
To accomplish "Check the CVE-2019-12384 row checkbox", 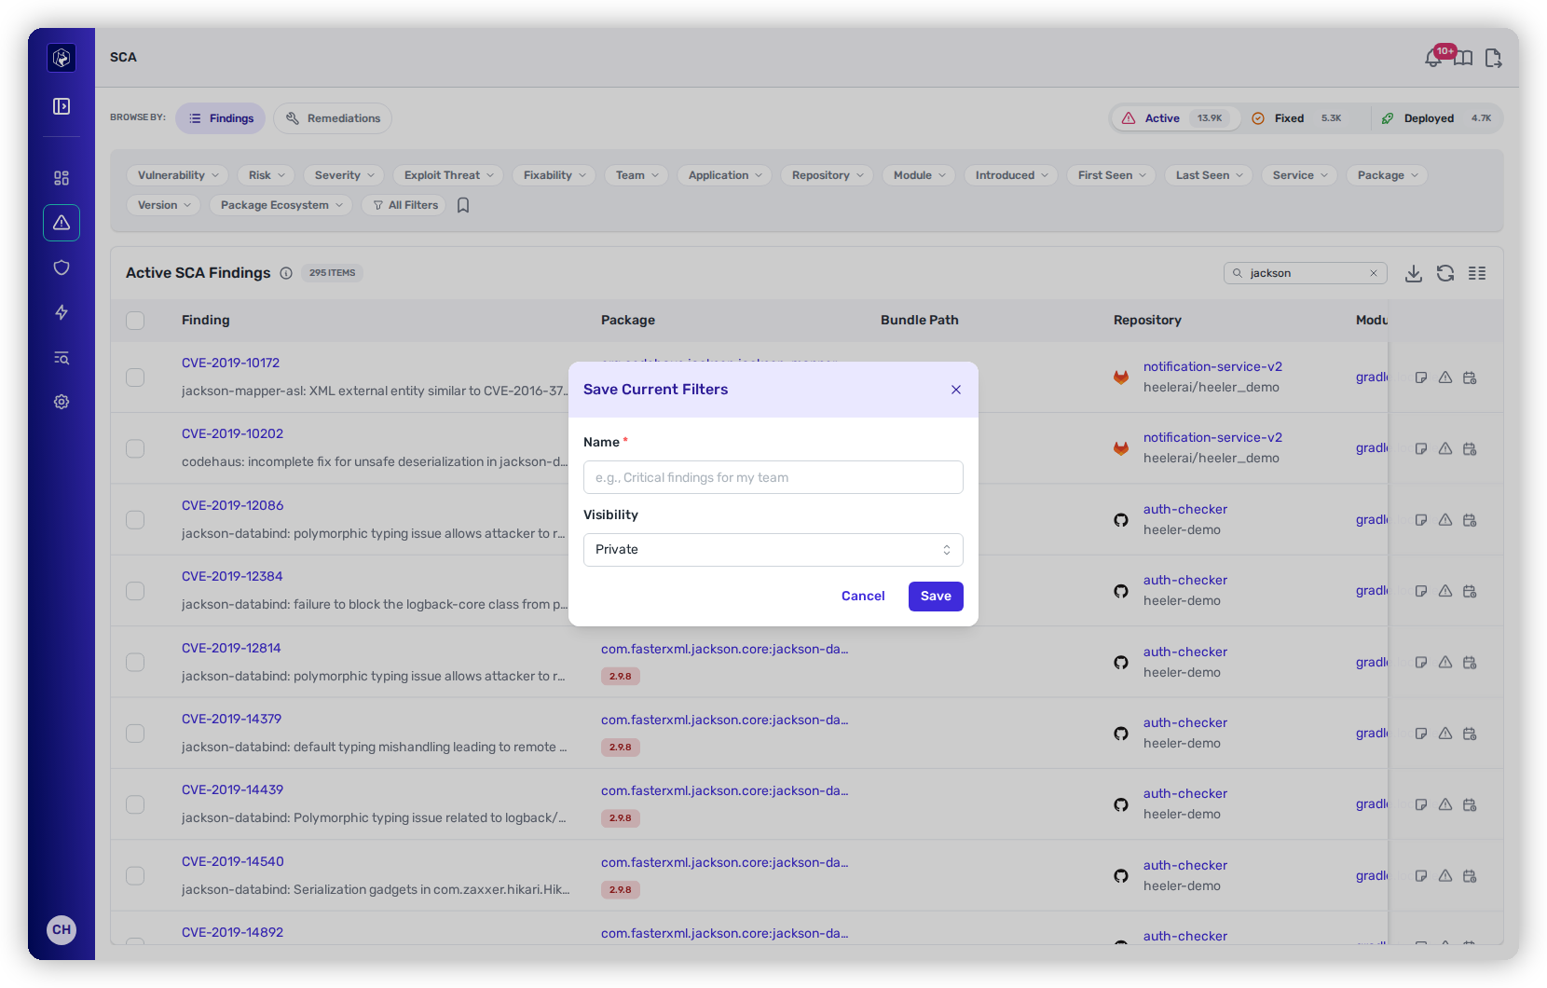I will coord(135,591).
